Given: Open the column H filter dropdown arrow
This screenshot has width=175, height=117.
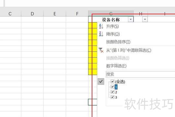Looking at the screenshot, I should [145, 19].
